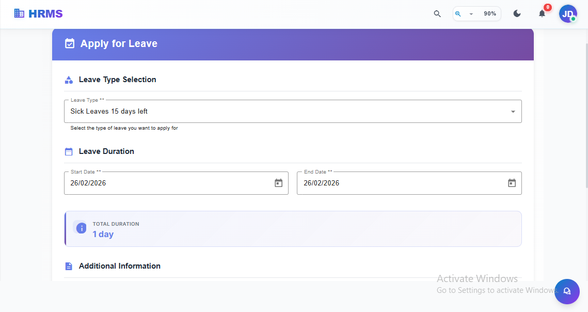Image resolution: width=588 pixels, height=312 pixels.
Task: Open the floating chat support button
Action: pos(567,291)
